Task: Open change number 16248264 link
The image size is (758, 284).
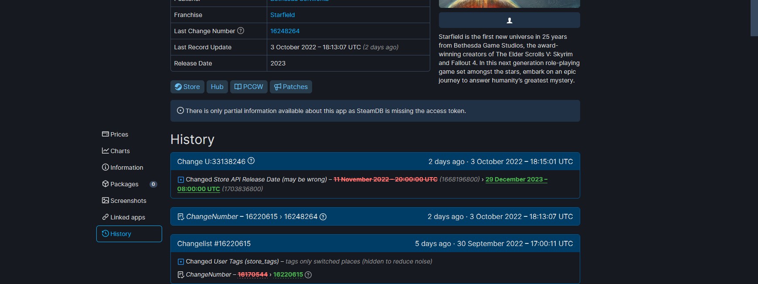Action: 285,31
